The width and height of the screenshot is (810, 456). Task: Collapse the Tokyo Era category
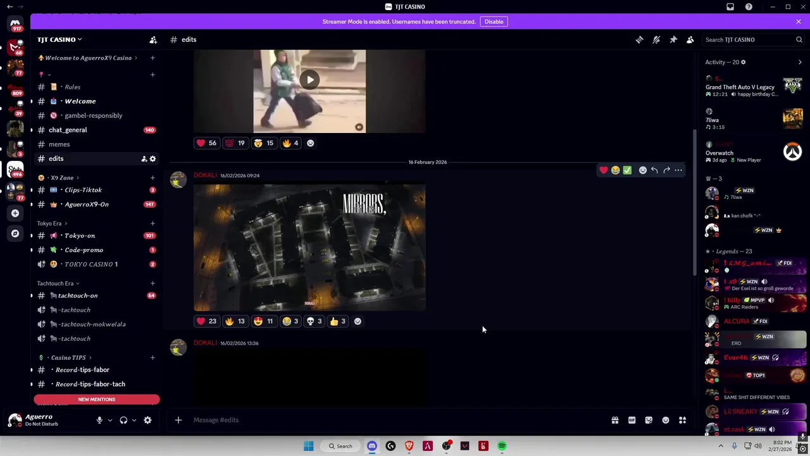point(52,223)
